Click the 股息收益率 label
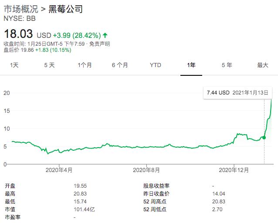 156,186
